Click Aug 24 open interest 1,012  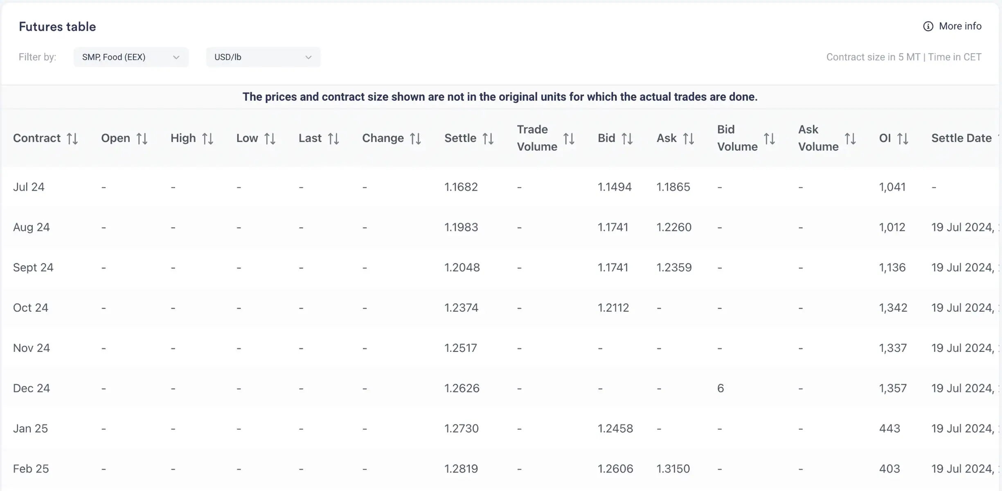pyautogui.click(x=892, y=227)
